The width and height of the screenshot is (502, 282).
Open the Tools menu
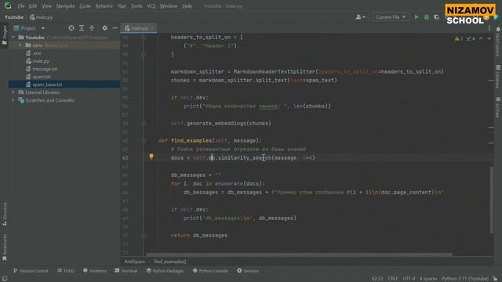136,6
